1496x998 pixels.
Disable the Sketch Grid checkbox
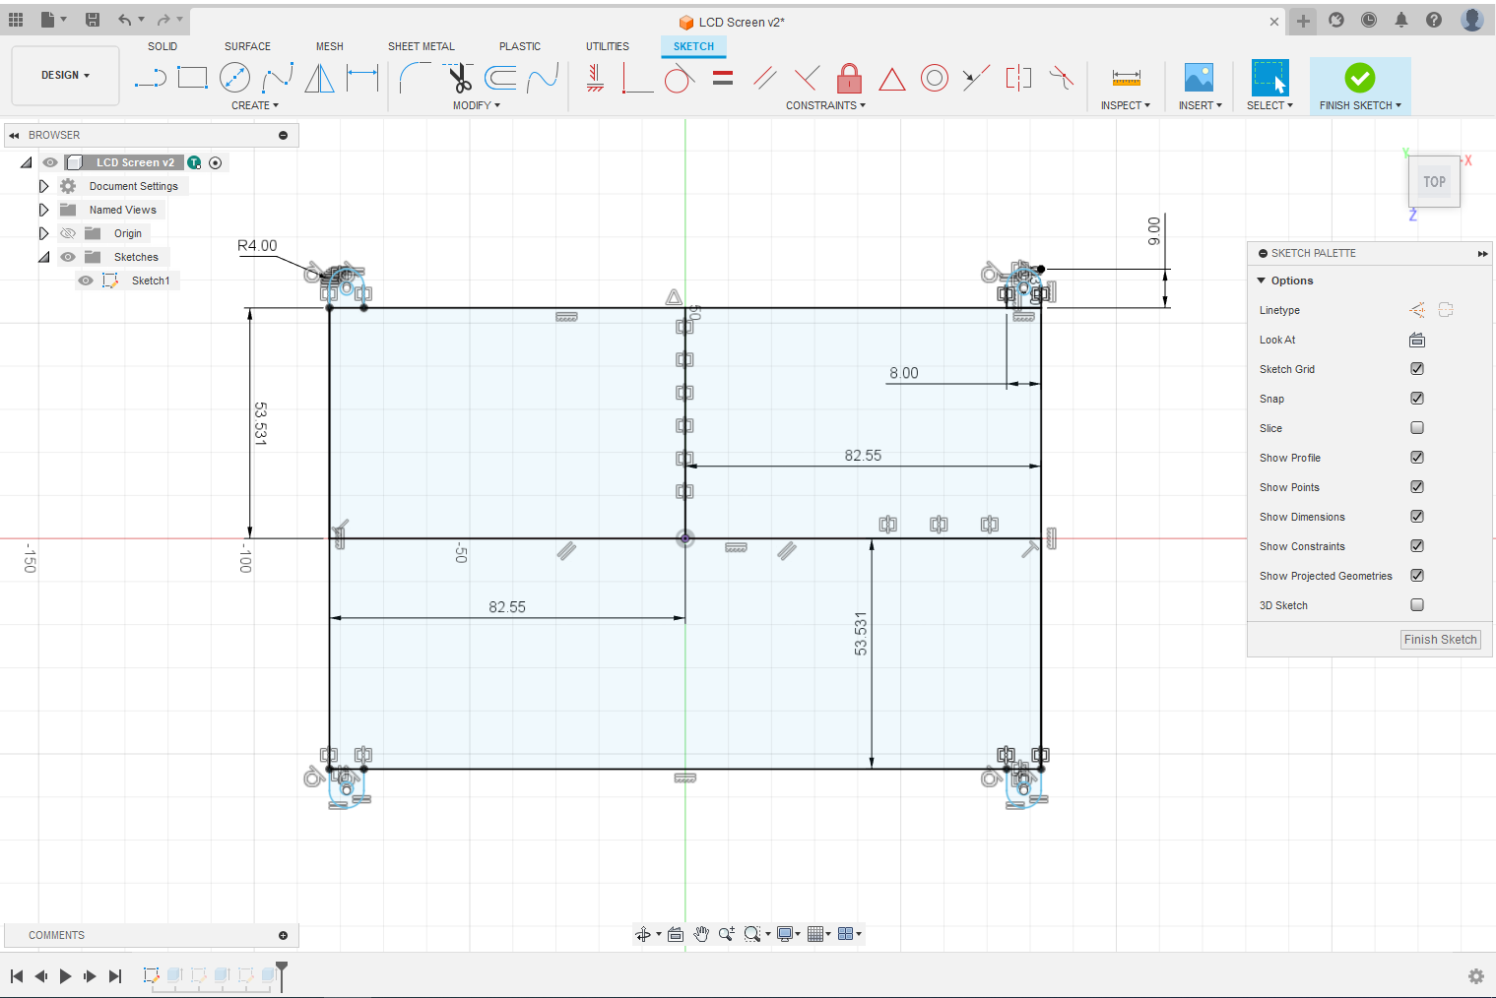(x=1417, y=369)
